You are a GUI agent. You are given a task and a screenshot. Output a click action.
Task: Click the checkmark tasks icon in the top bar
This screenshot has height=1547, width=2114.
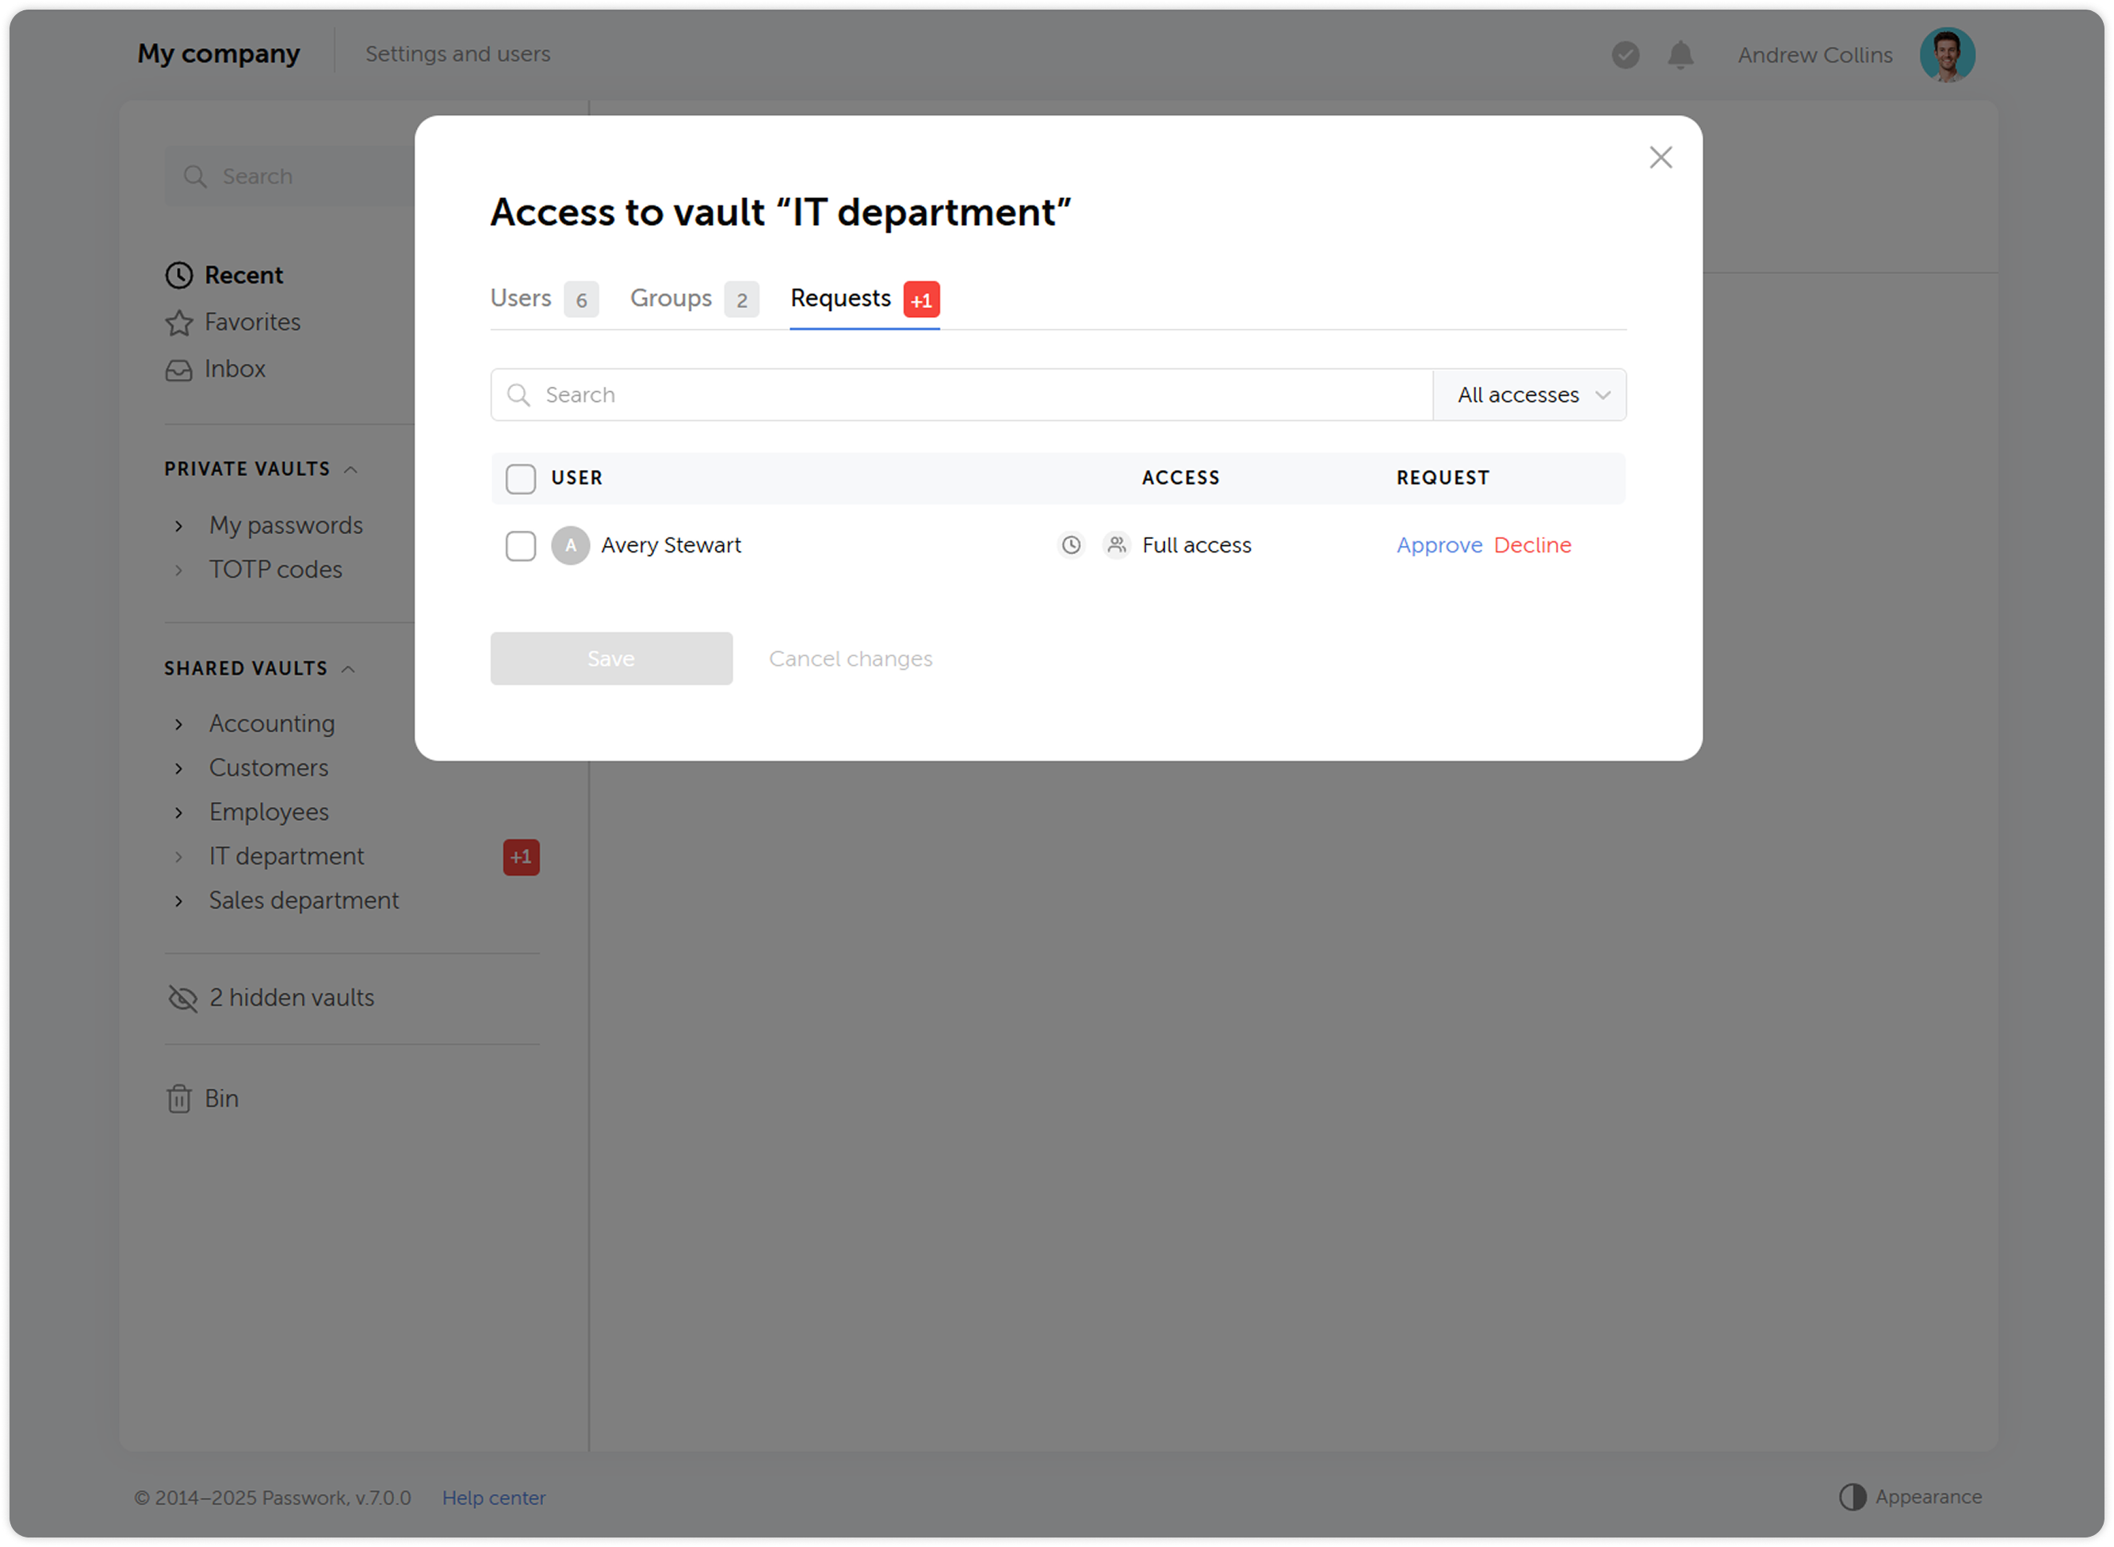[1626, 55]
